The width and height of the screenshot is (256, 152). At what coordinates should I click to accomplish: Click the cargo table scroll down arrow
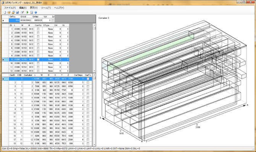94,145
